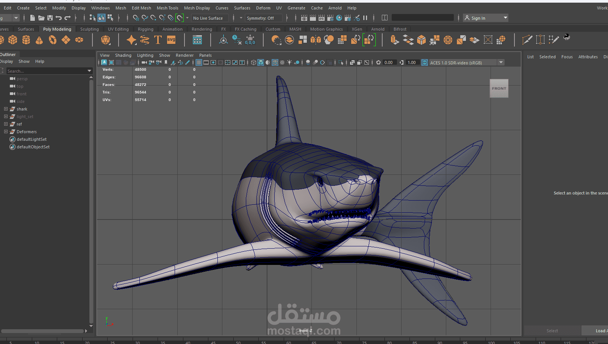Open the Symmetry: Off dropdown

pos(264,18)
